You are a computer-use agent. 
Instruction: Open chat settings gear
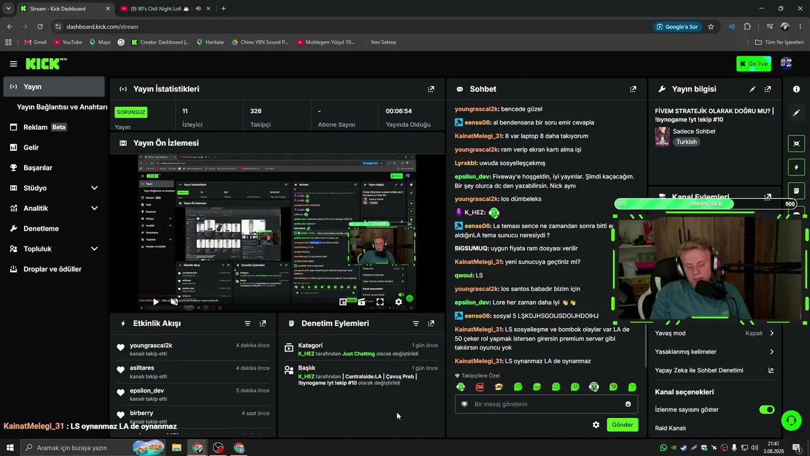coord(596,425)
